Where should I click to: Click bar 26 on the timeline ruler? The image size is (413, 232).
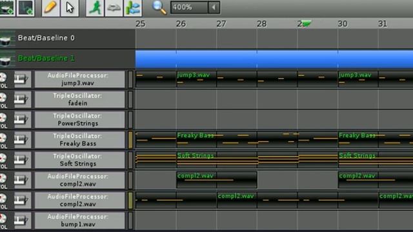click(181, 24)
